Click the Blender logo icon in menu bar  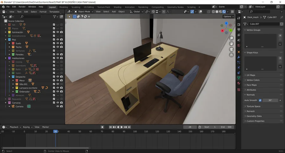pyautogui.click(x=3, y=7)
